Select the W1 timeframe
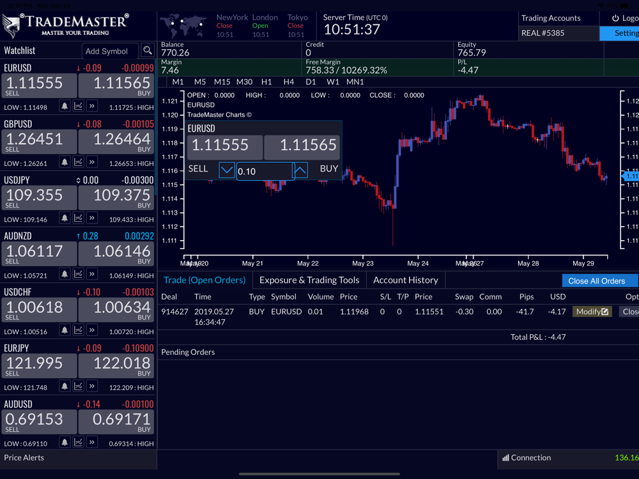The width and height of the screenshot is (639, 479). tap(332, 82)
